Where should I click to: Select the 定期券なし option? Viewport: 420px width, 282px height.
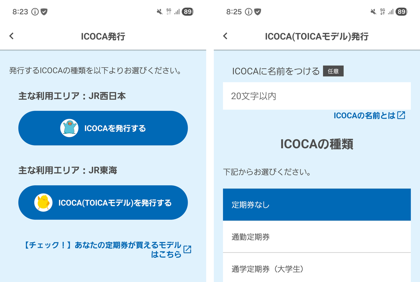coord(317,205)
